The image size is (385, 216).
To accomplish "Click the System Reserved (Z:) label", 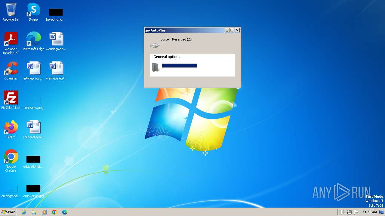I will point(177,39).
